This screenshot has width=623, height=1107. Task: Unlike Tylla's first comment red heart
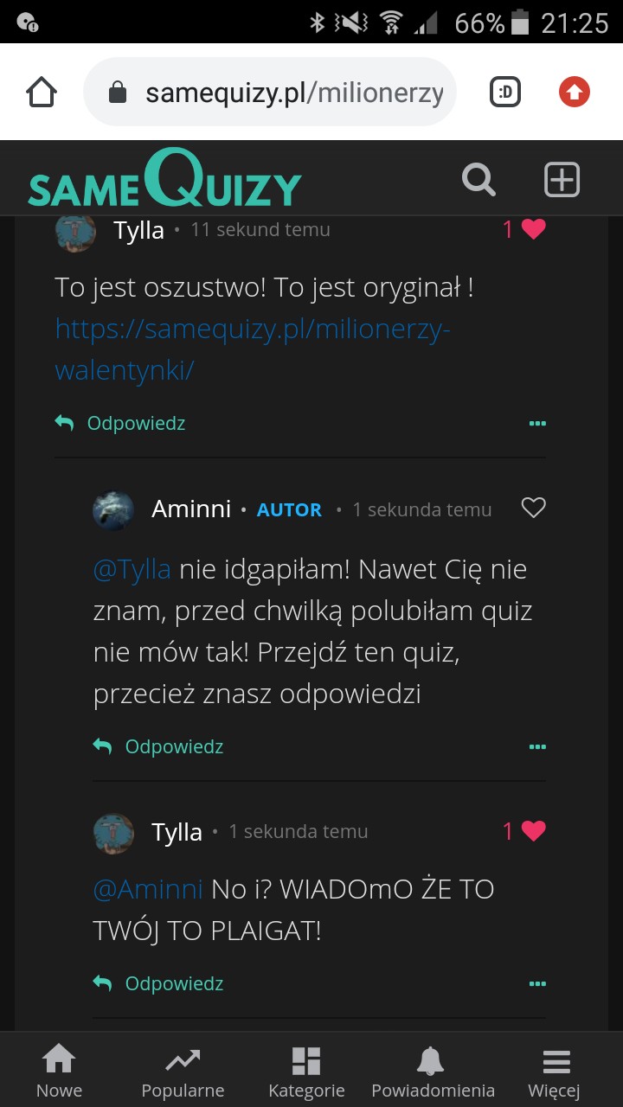pos(533,229)
